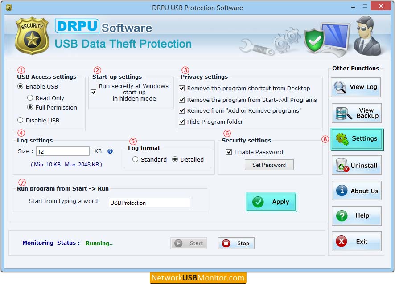Select Enable USB radio button
Image resolution: width=395 pixels, height=284 pixels.
point(21,86)
